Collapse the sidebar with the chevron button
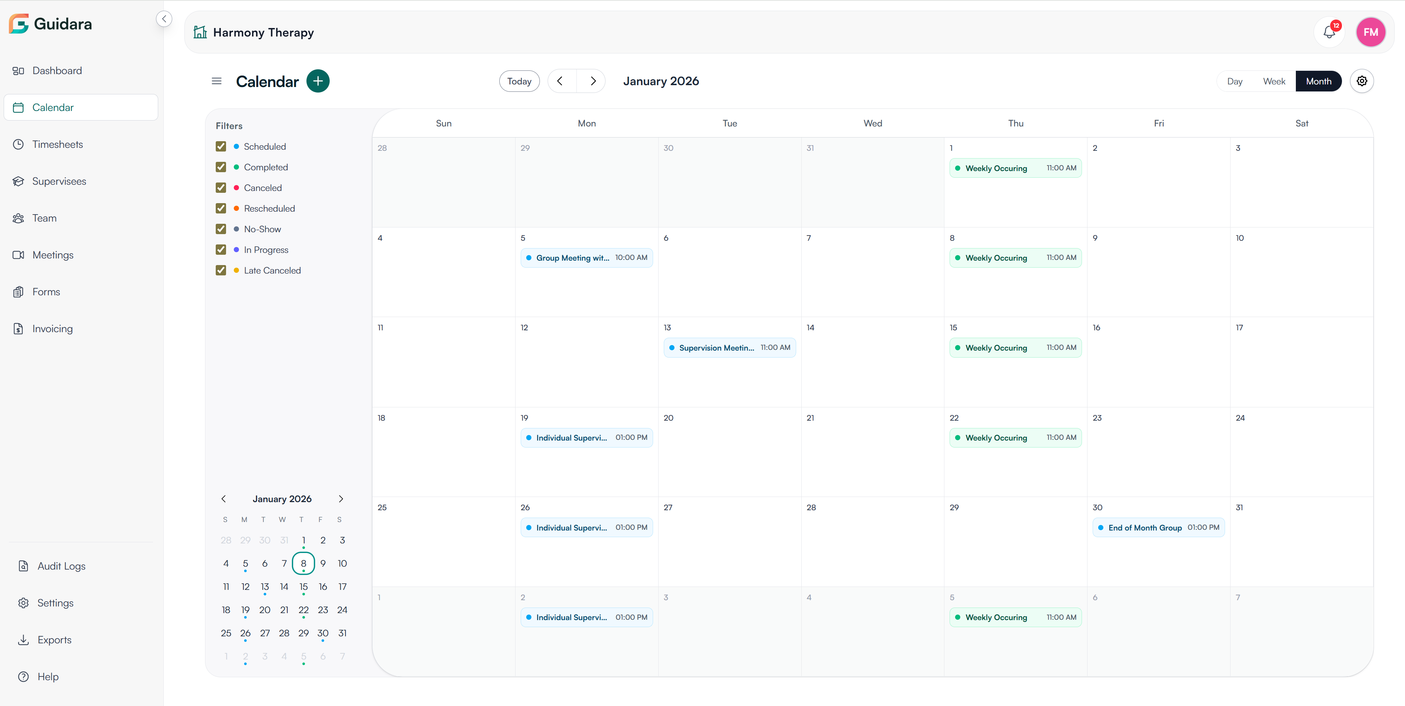 pos(164,19)
